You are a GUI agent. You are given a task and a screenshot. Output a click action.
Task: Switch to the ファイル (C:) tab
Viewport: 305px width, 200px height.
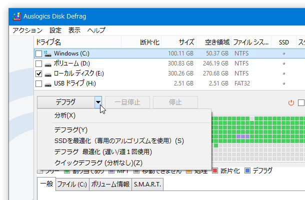tap(72, 184)
